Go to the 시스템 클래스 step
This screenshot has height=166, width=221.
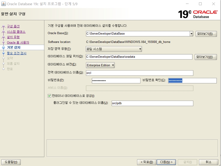(x=16, y=31)
